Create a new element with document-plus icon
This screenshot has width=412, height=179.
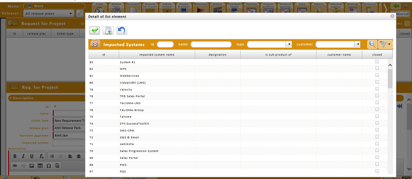tap(108, 30)
